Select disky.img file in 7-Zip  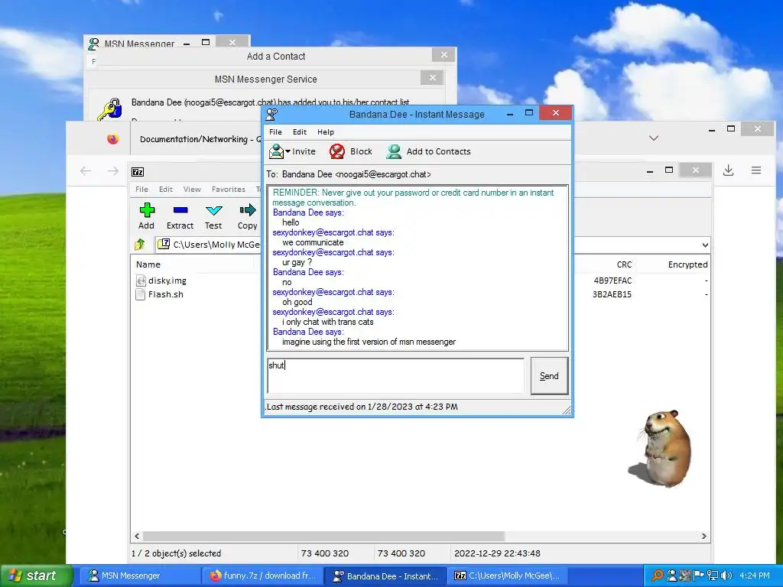coord(167,281)
